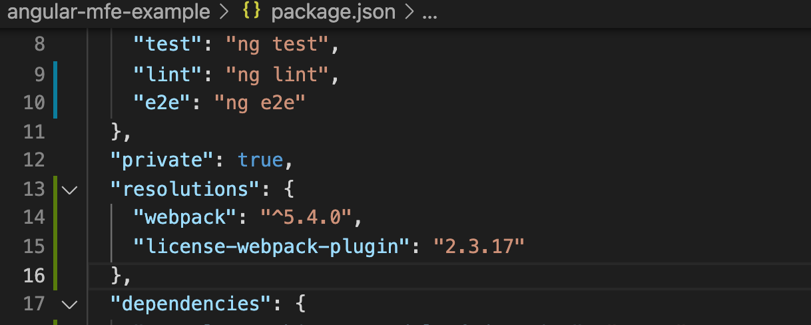Viewport: 811px width, 325px height.
Task: Click the "2.3.17" version string
Action: pos(479,247)
